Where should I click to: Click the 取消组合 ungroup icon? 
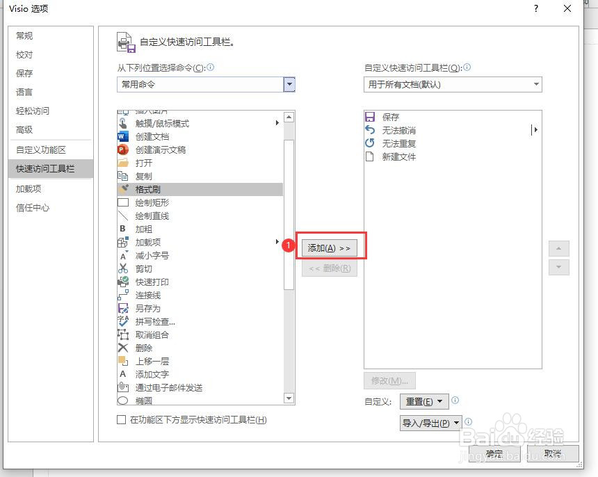coord(123,334)
